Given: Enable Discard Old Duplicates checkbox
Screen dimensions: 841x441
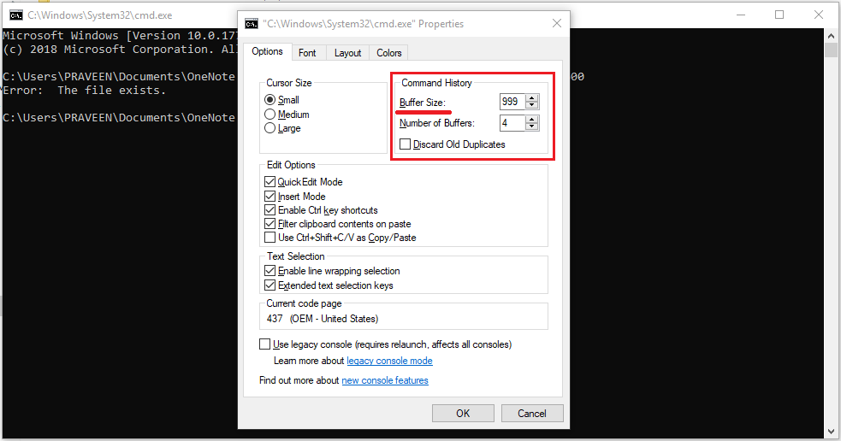Looking at the screenshot, I should 405,144.
